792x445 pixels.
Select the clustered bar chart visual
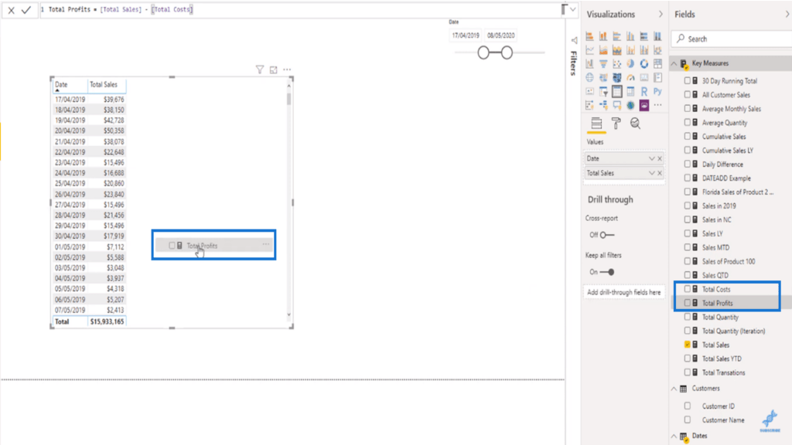coord(616,36)
